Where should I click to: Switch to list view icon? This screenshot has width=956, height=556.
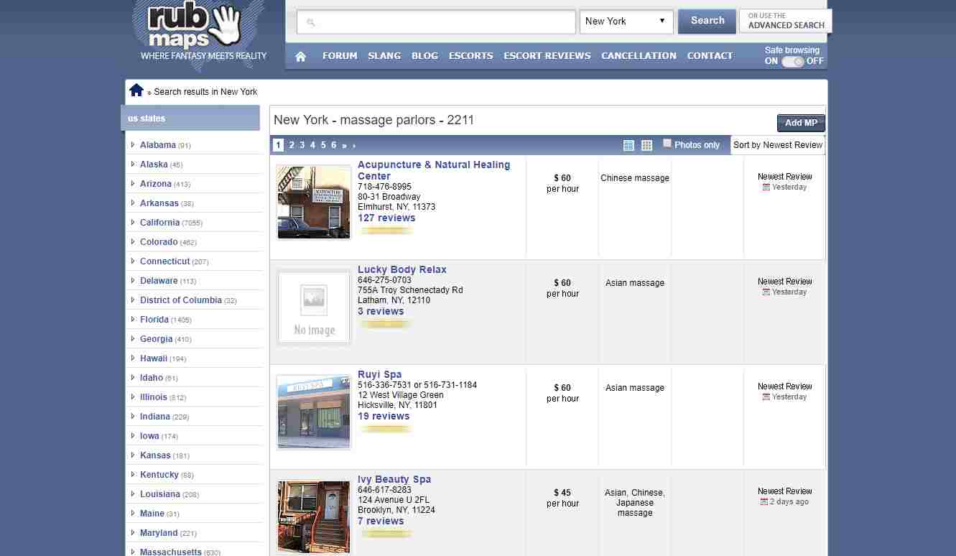click(628, 145)
